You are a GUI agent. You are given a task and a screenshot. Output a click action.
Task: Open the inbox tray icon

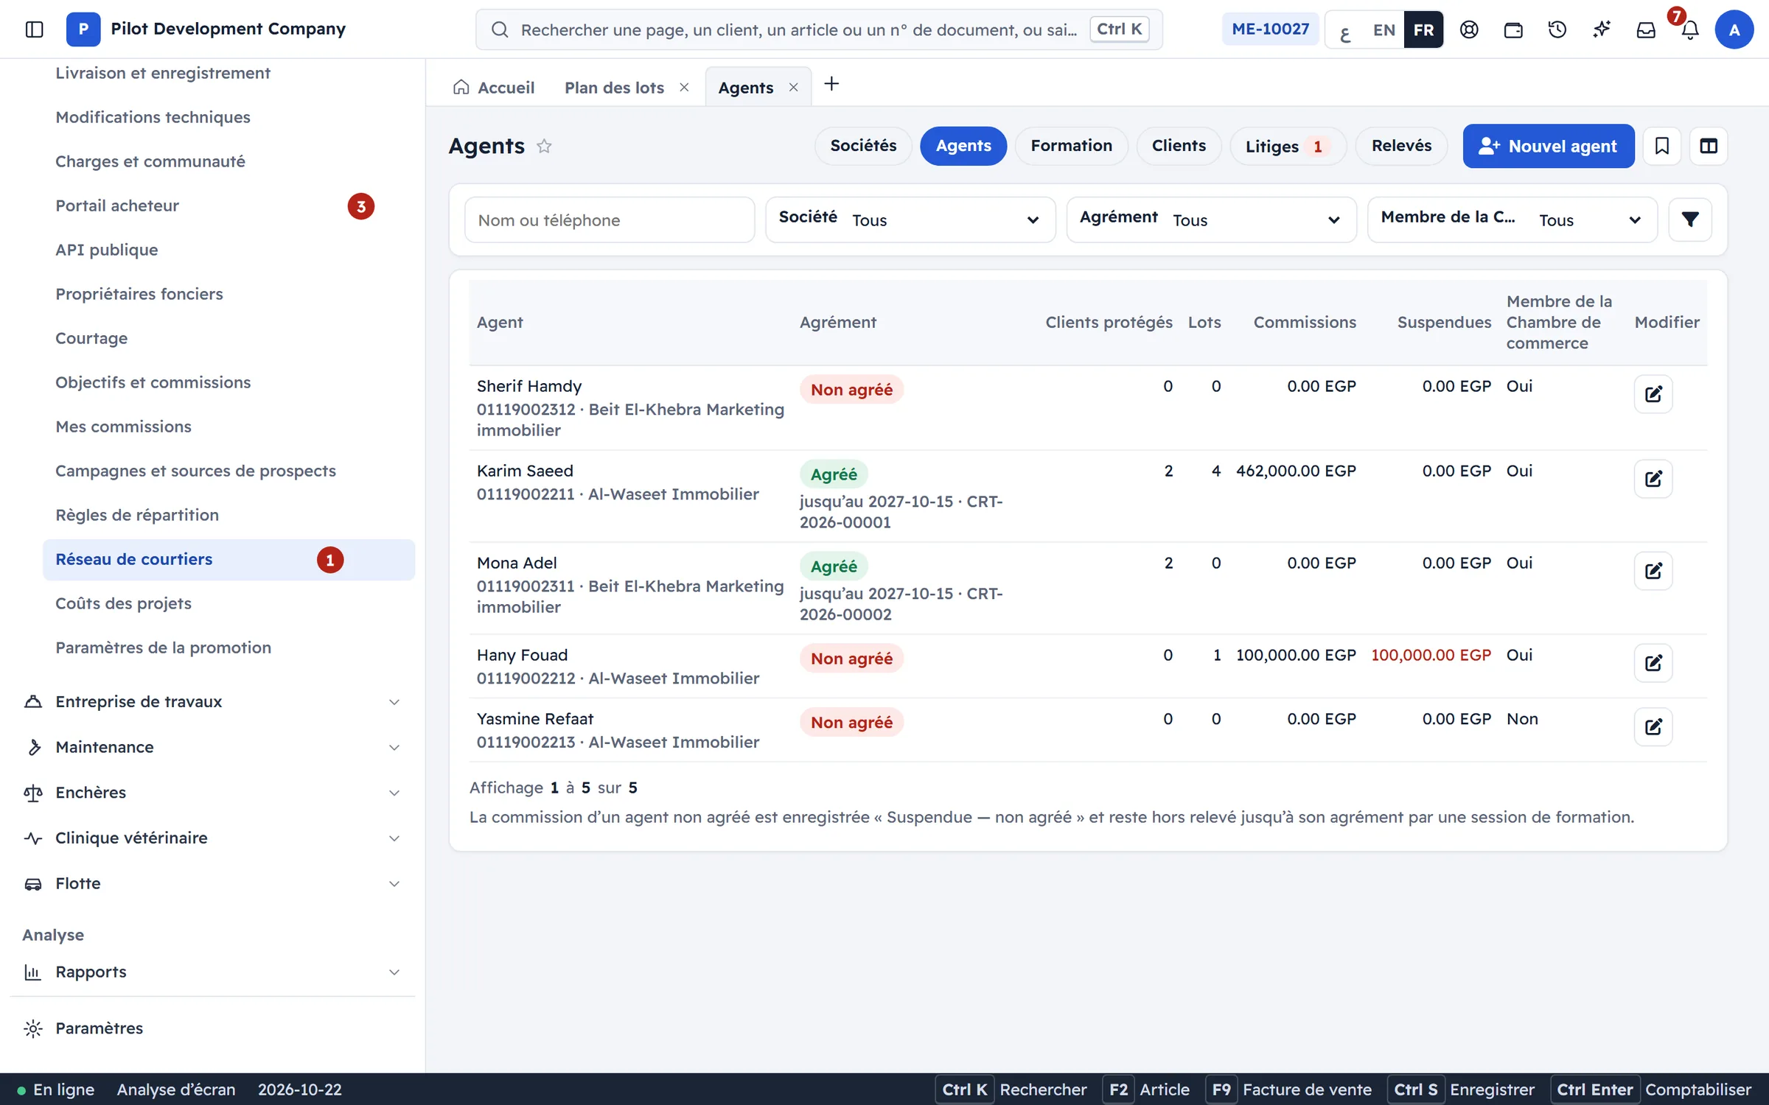pyautogui.click(x=1646, y=29)
